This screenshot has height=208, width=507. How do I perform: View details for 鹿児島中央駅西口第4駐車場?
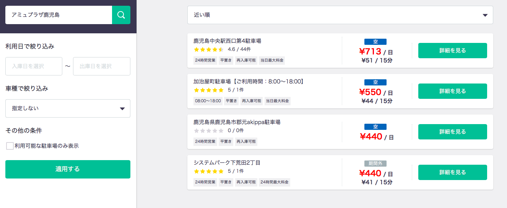452,51
